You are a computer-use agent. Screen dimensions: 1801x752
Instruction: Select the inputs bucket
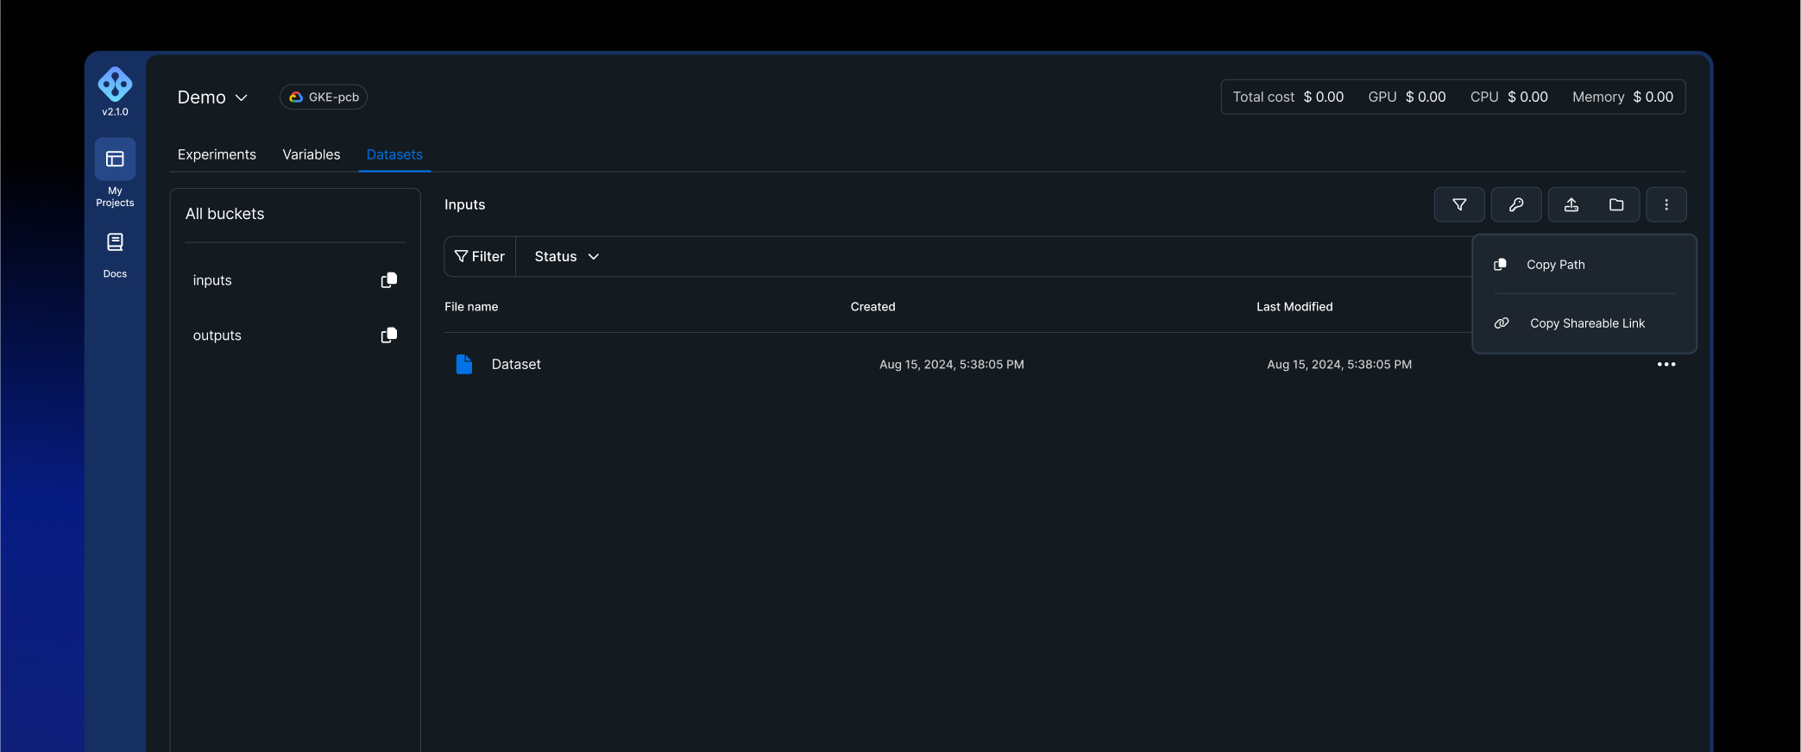[212, 280]
